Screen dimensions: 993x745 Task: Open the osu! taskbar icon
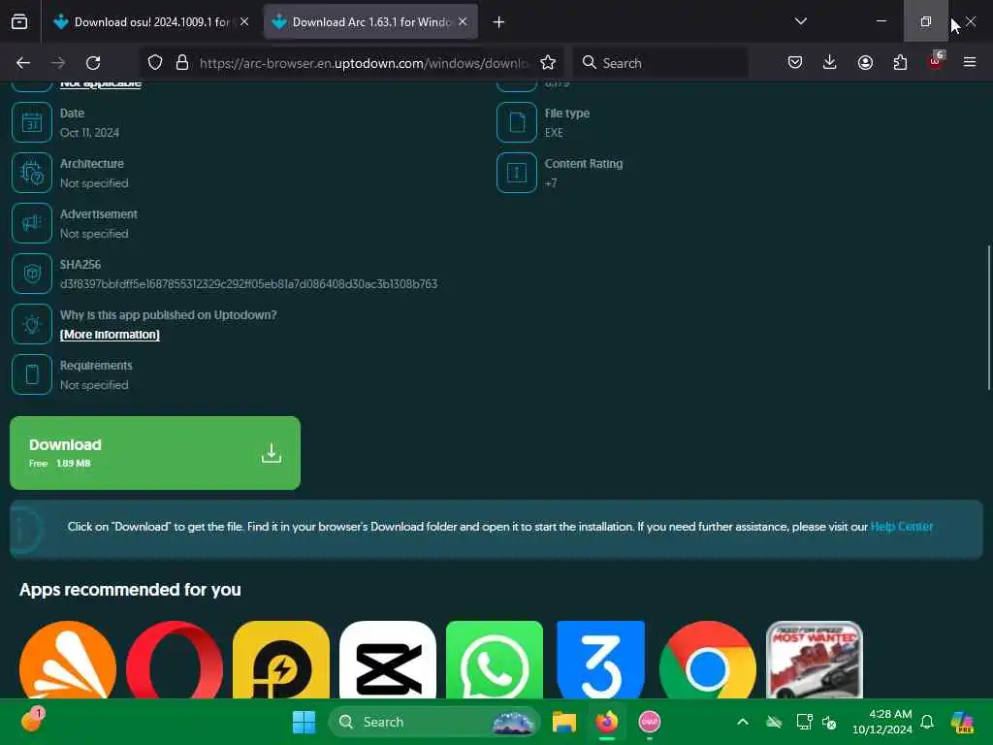(x=649, y=722)
